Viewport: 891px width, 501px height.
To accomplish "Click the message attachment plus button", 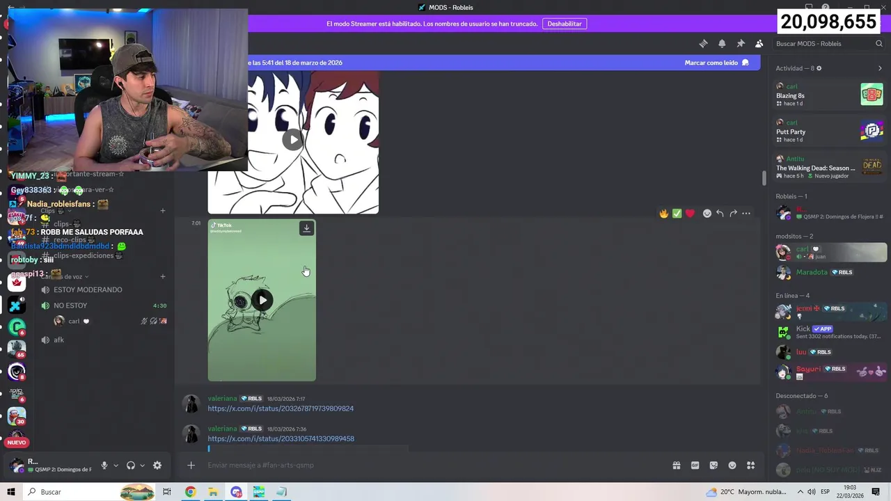I will point(191,466).
